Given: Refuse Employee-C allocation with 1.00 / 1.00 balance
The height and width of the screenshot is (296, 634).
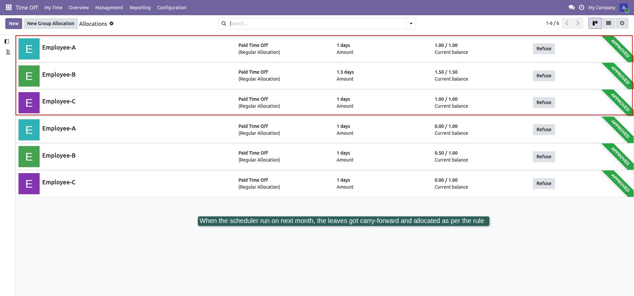Looking at the screenshot, I should pyautogui.click(x=544, y=102).
